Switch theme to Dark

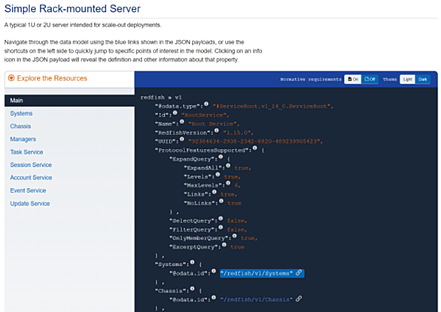[x=422, y=79]
